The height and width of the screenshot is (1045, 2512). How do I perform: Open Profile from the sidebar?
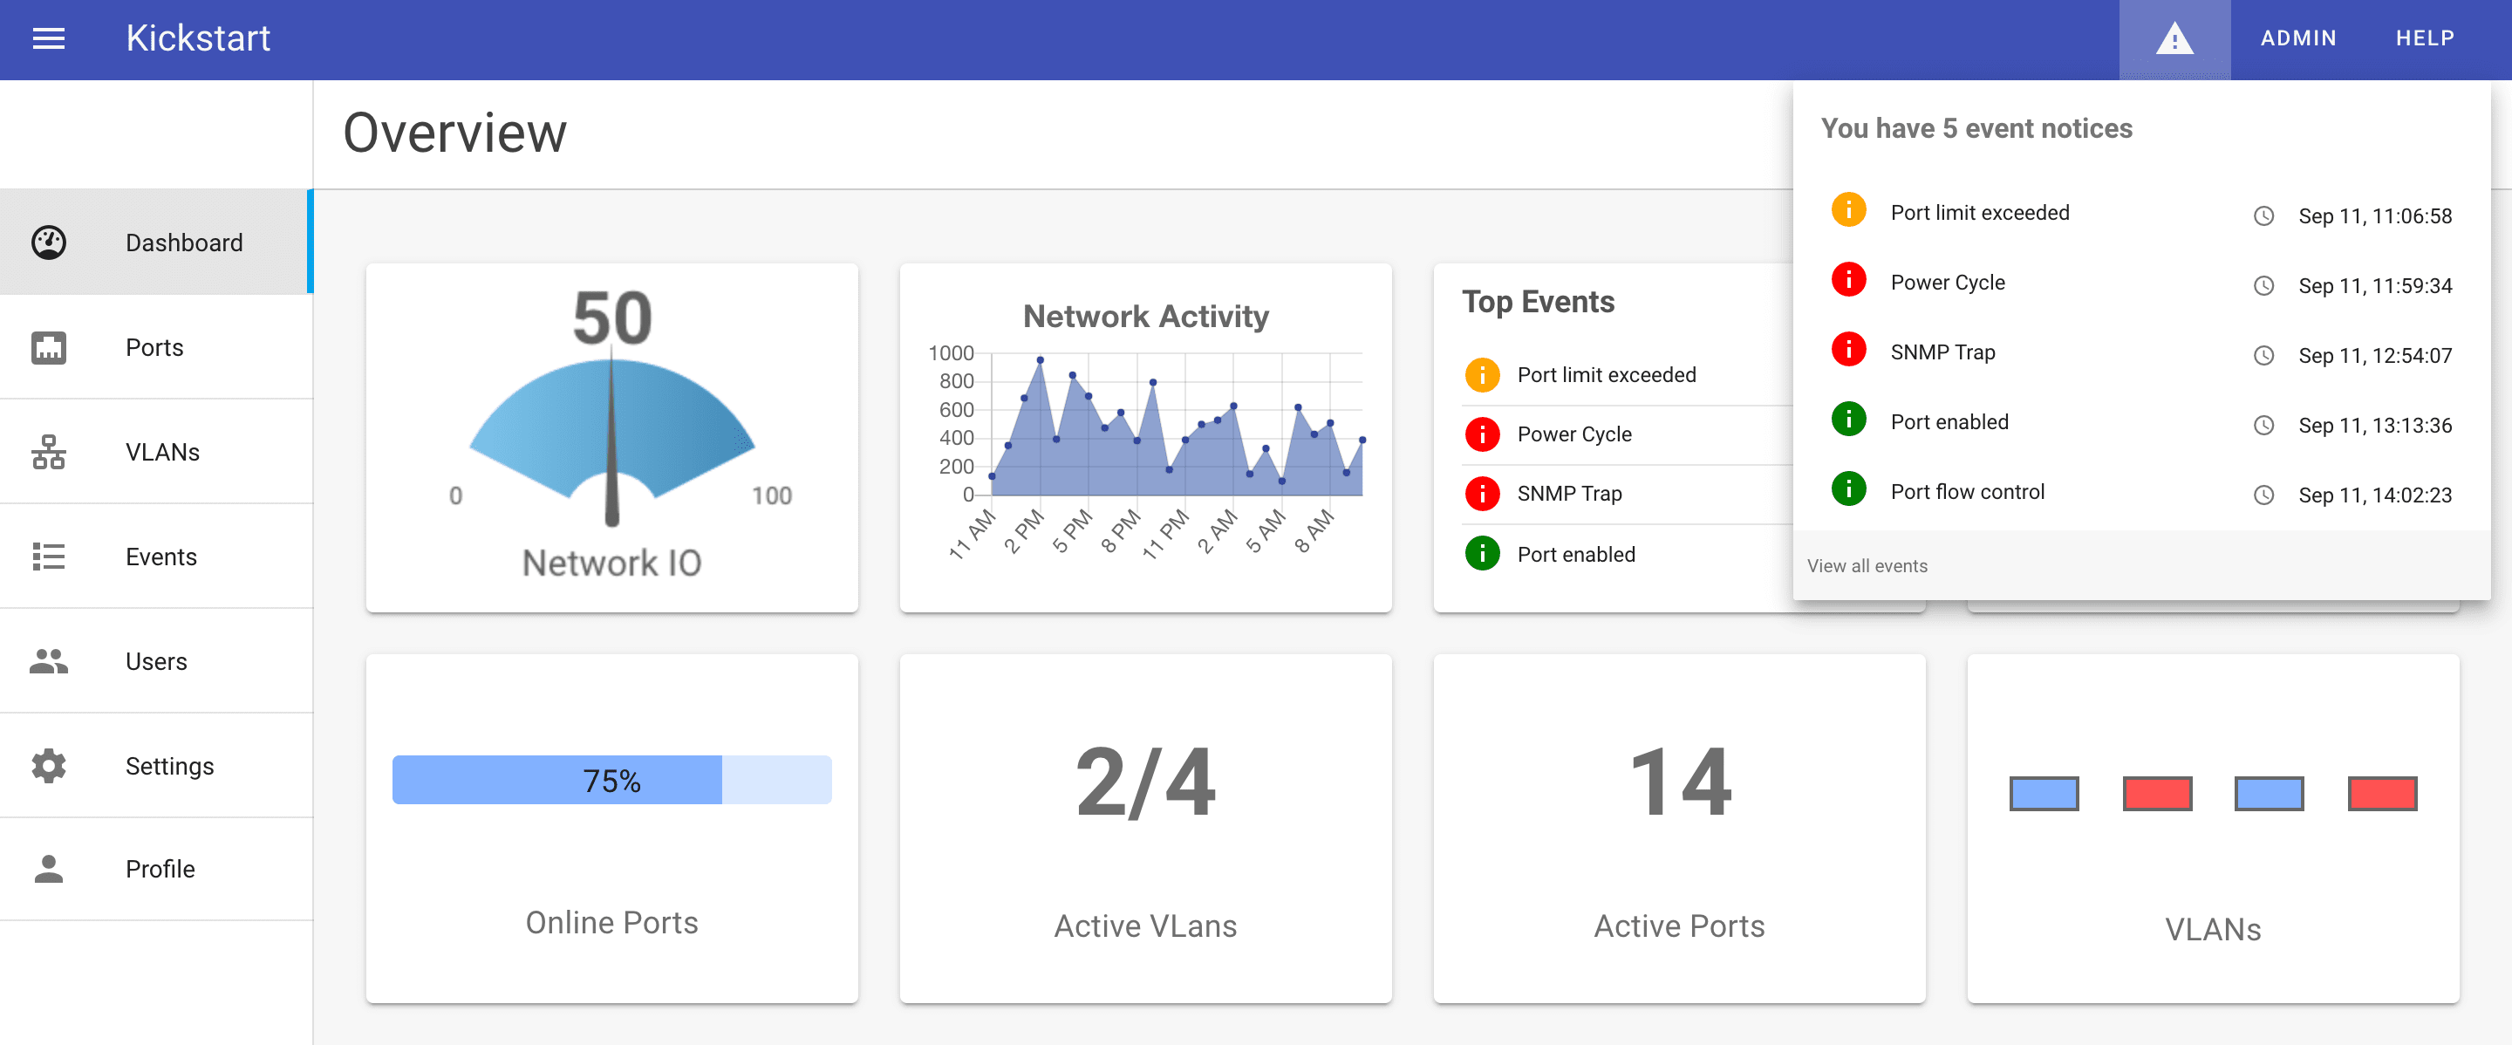point(156,869)
